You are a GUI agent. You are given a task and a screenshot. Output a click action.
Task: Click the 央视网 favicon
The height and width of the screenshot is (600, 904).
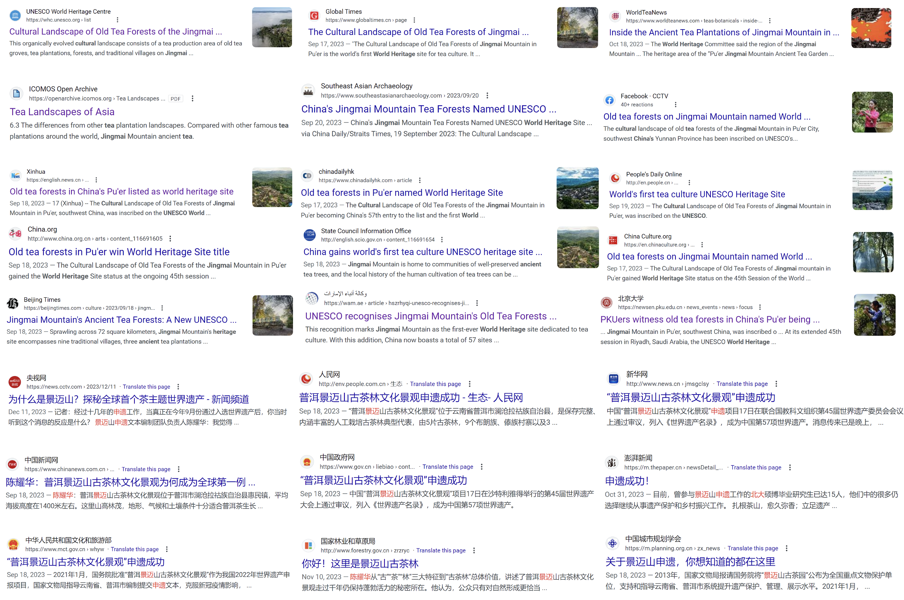(x=15, y=382)
